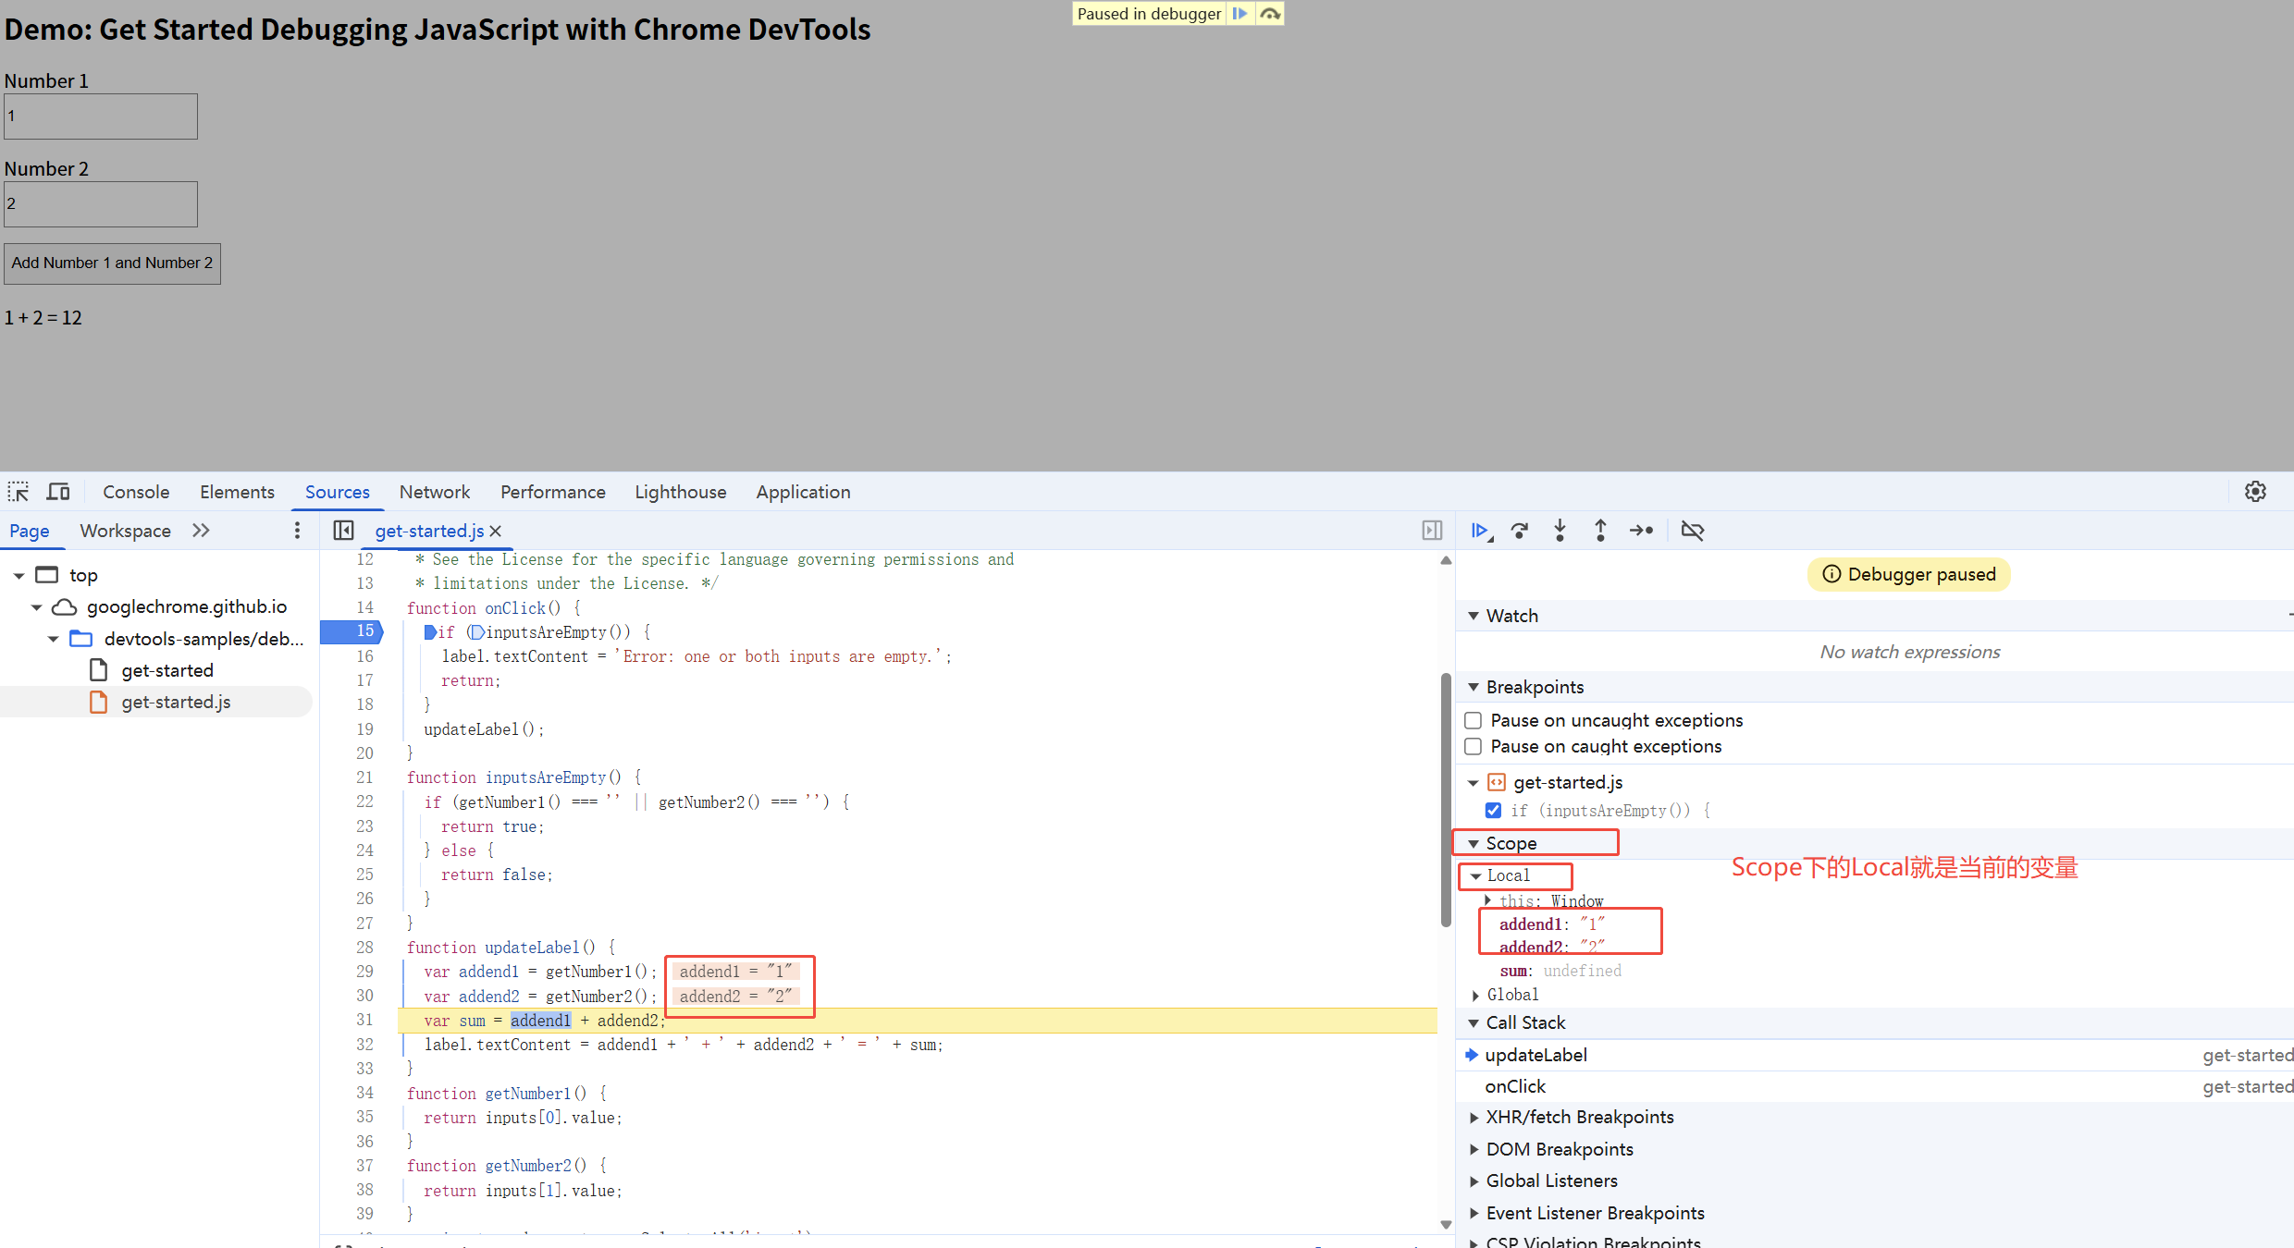
Task: Click Step over next function call icon
Action: pyautogui.click(x=1520, y=531)
